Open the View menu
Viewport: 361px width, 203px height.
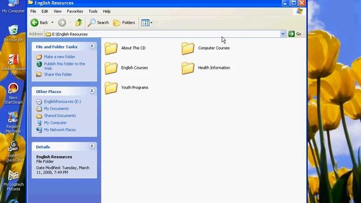click(x=58, y=11)
